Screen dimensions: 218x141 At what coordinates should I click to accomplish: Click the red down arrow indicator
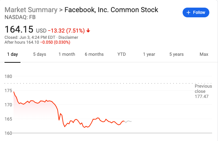[88, 30]
